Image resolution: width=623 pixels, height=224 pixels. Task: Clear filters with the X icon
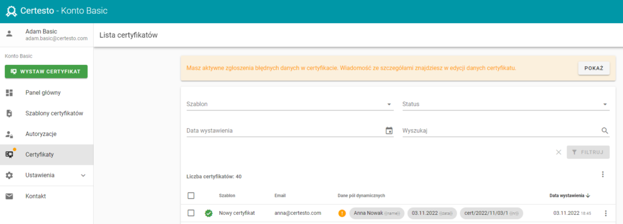point(559,152)
